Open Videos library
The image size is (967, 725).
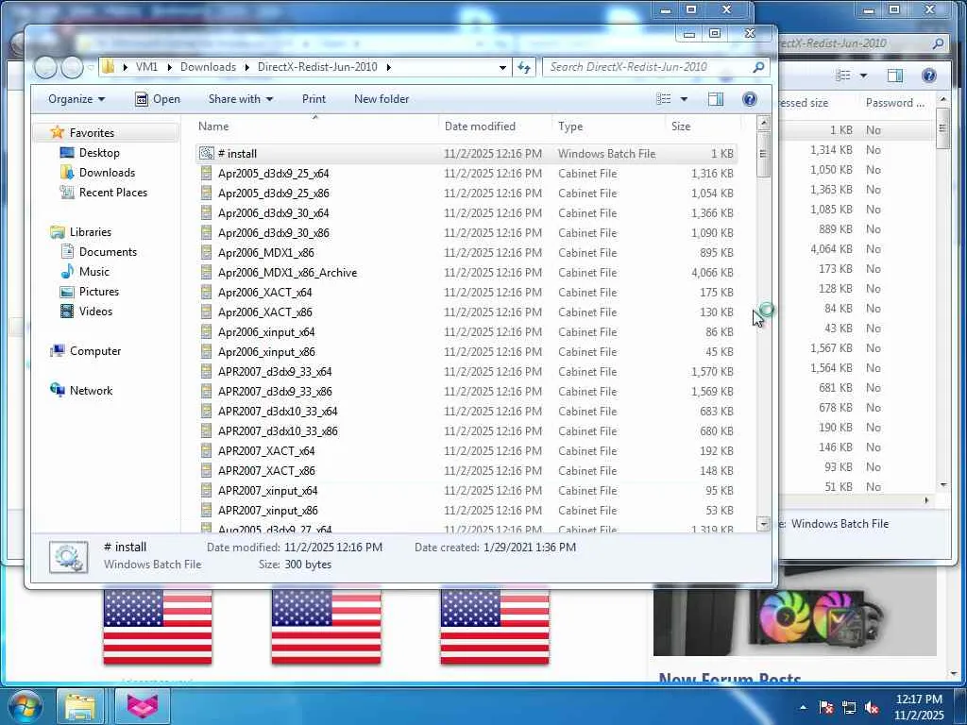click(95, 311)
